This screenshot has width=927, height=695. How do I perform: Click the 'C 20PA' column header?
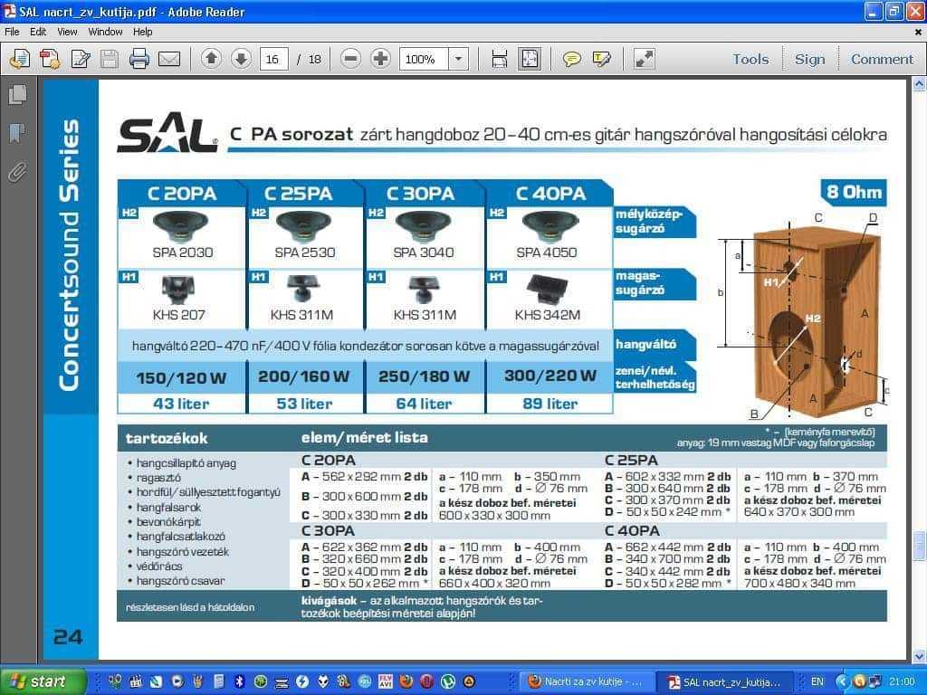tap(182, 194)
